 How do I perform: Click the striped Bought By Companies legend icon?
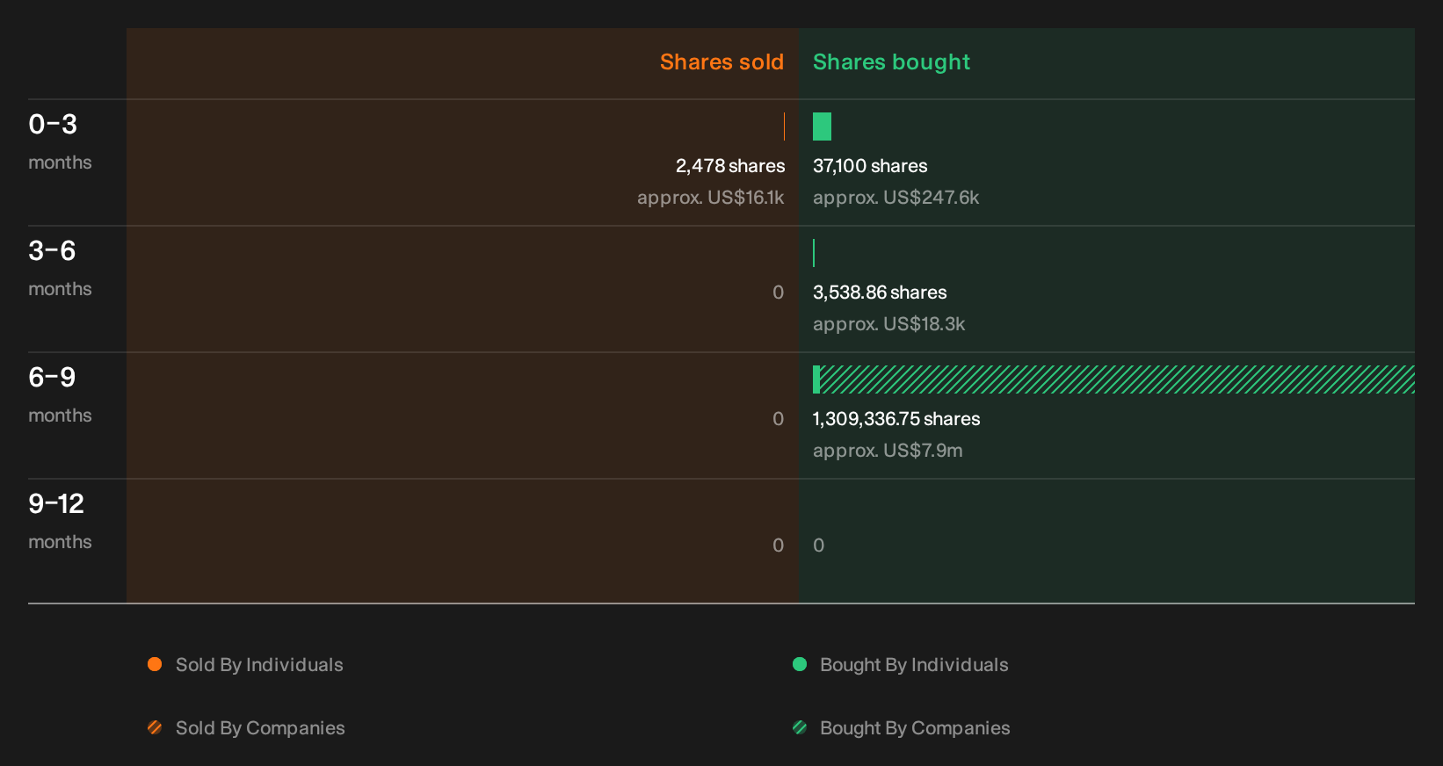click(800, 727)
